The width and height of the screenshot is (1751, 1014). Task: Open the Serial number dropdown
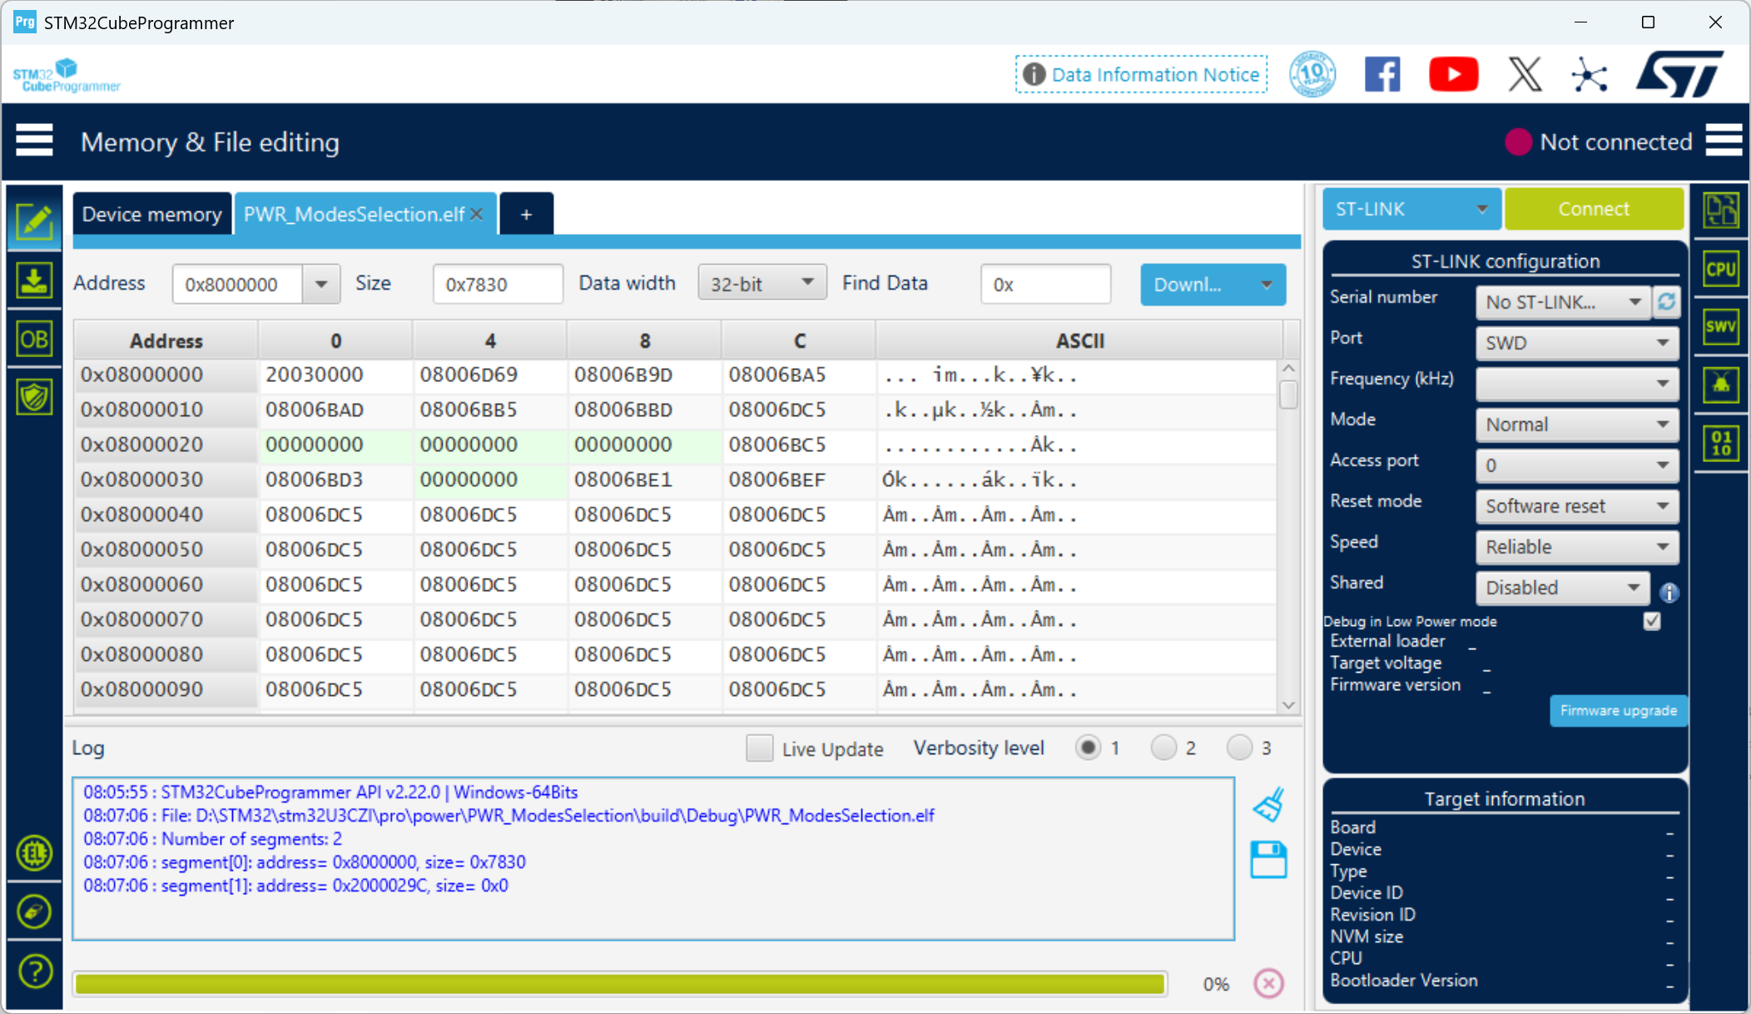1562,301
